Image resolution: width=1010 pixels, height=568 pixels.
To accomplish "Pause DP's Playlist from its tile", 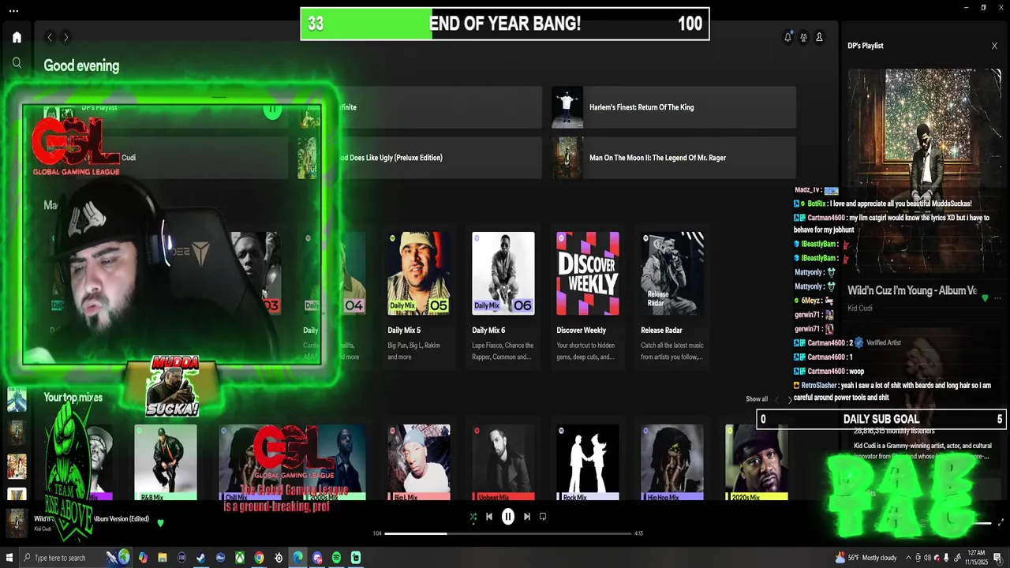I will [272, 110].
